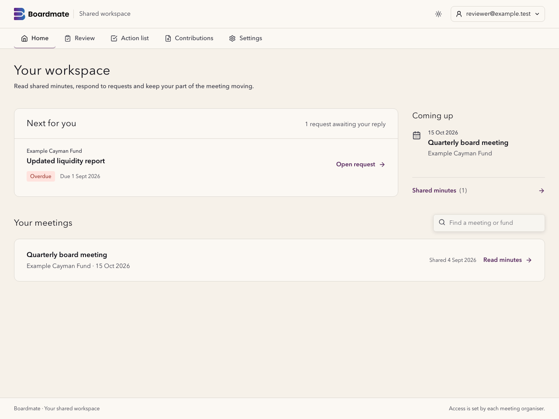Click Boardmate · Your shared workspace footer text
Viewport: 559px width, 419px height.
(x=57, y=409)
